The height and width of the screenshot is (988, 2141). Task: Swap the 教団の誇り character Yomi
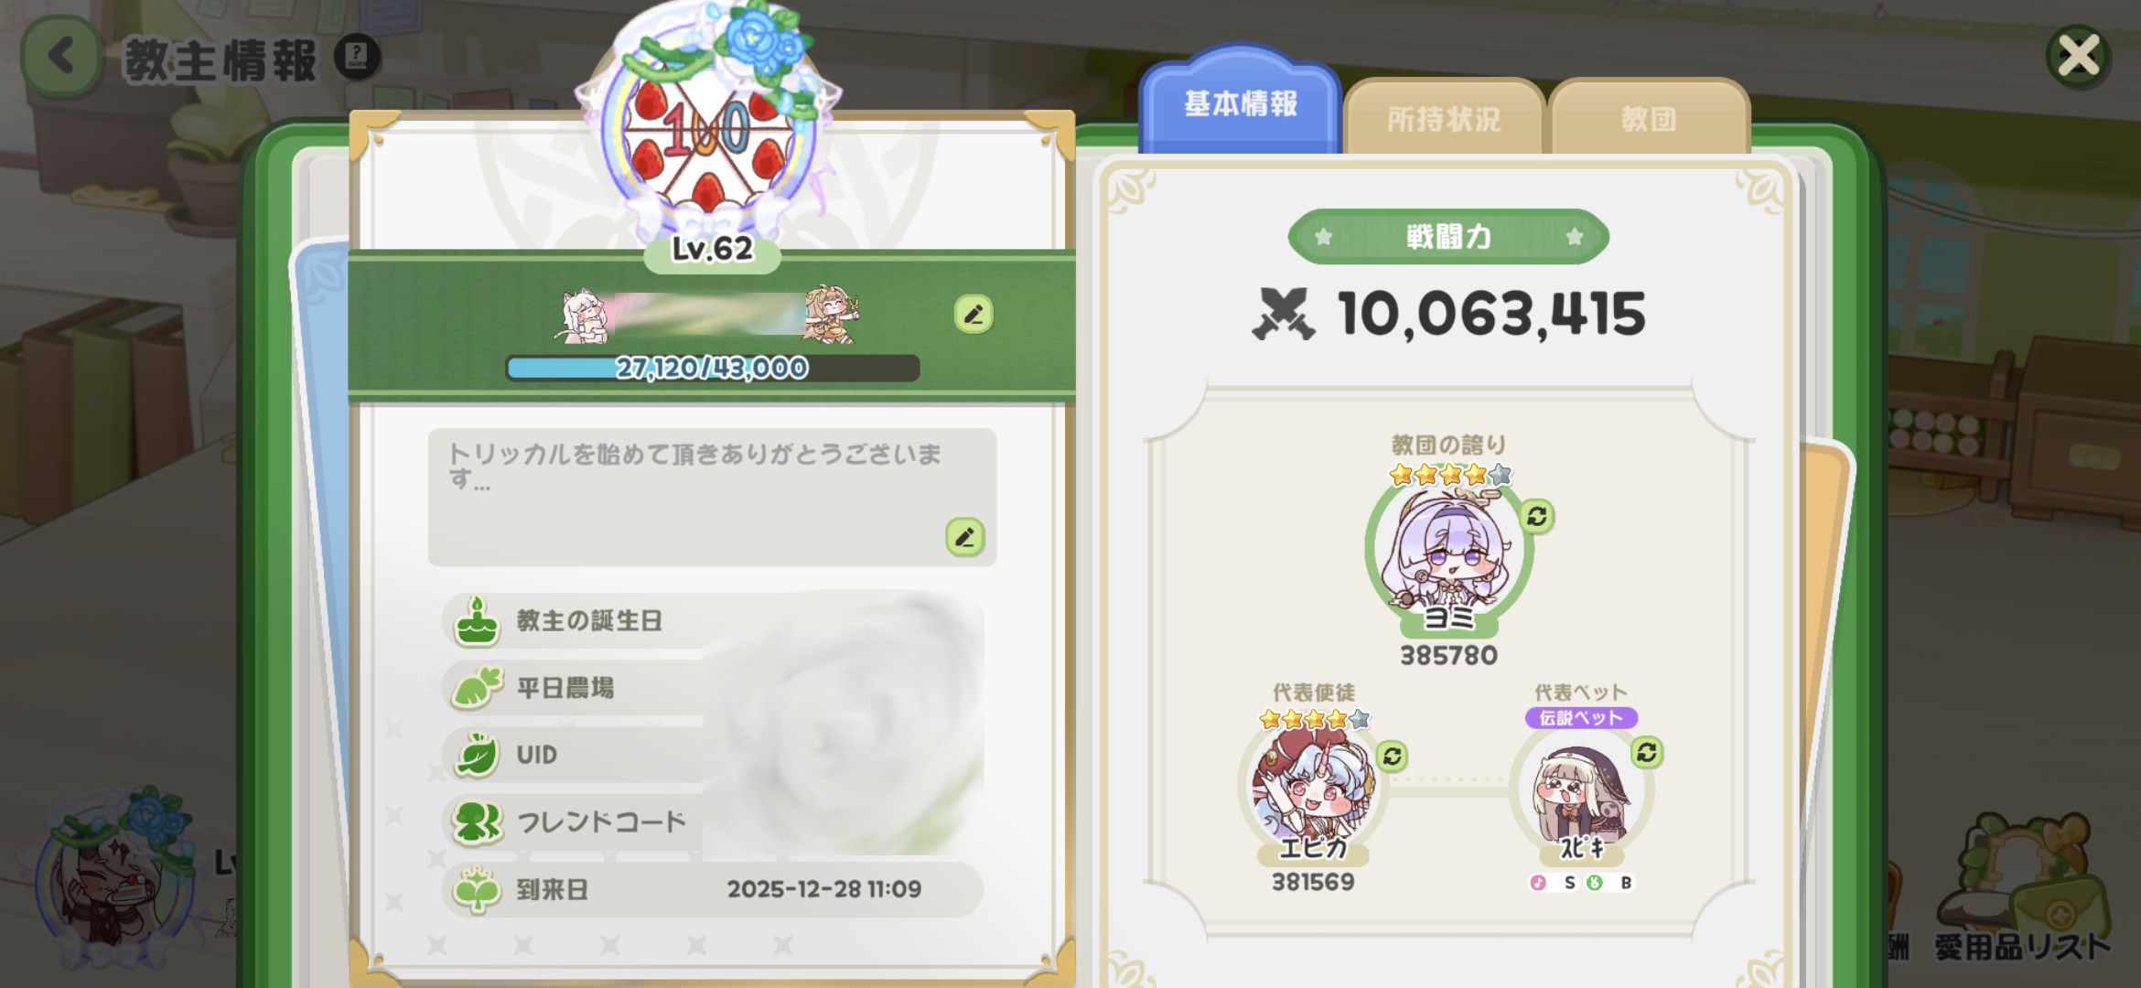click(x=1537, y=517)
